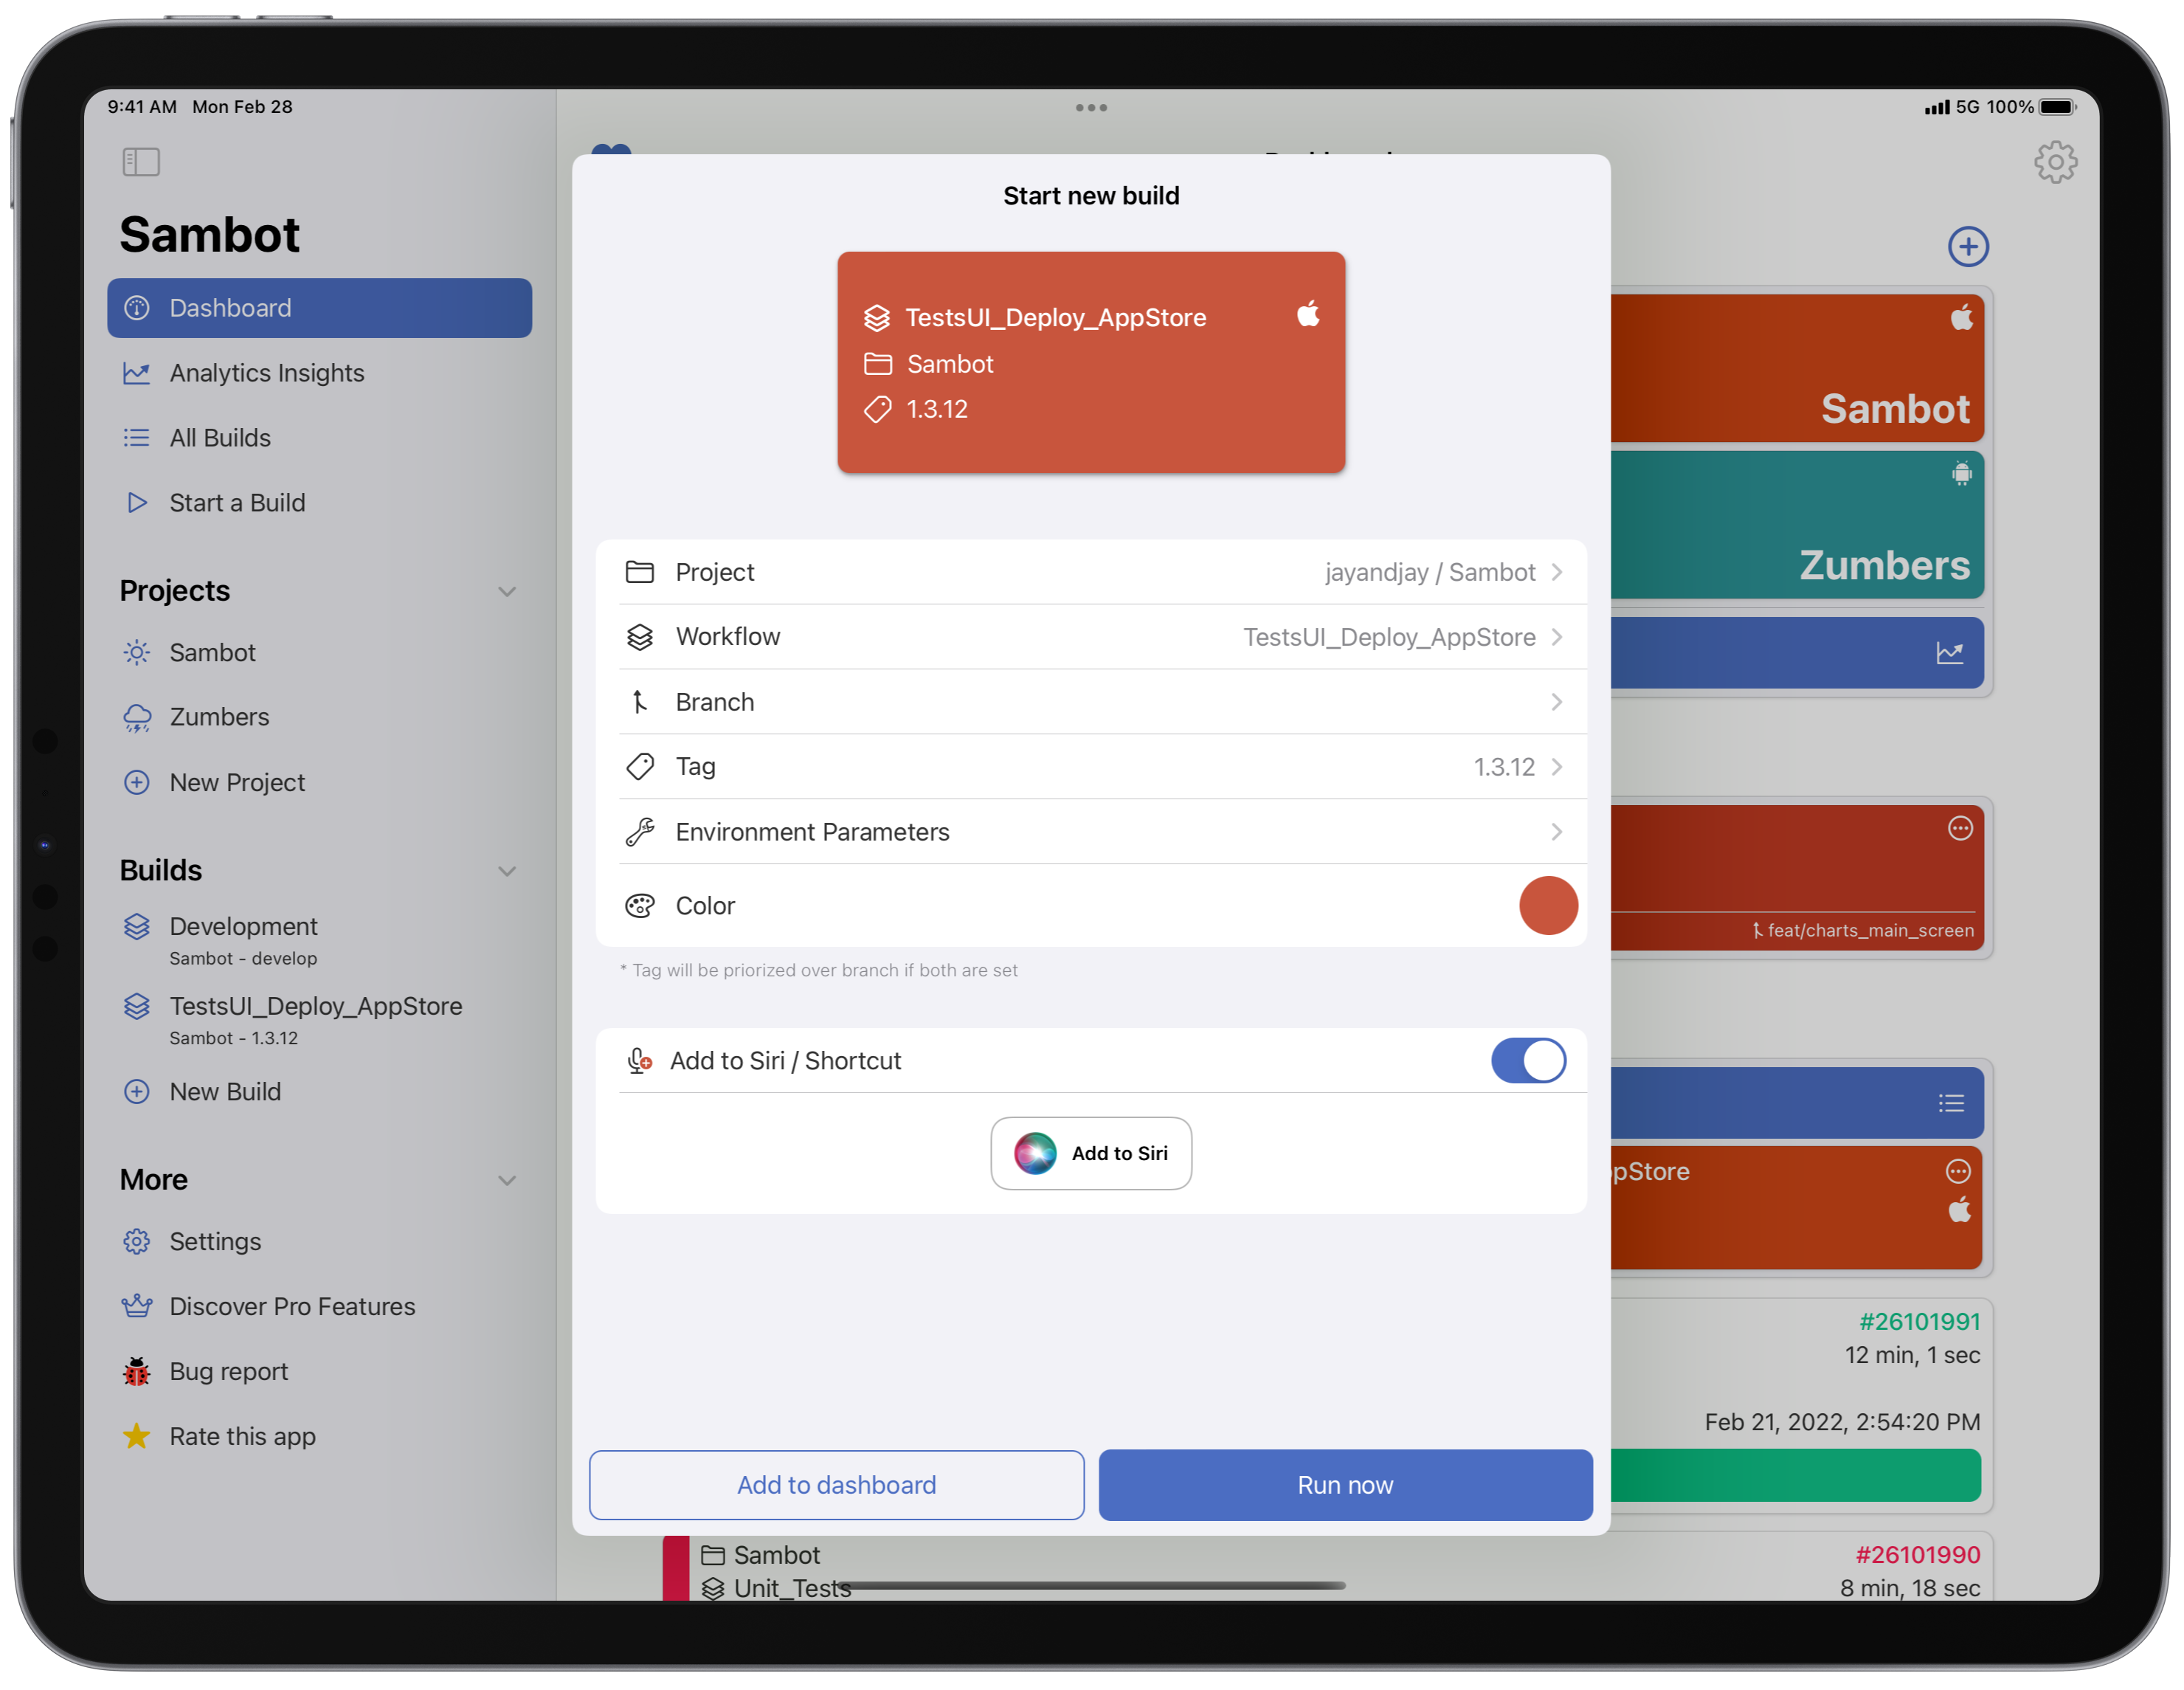This screenshot has width=2184, height=1690.
Task: Click the battery indicator in the status bar
Action: [x=2057, y=107]
